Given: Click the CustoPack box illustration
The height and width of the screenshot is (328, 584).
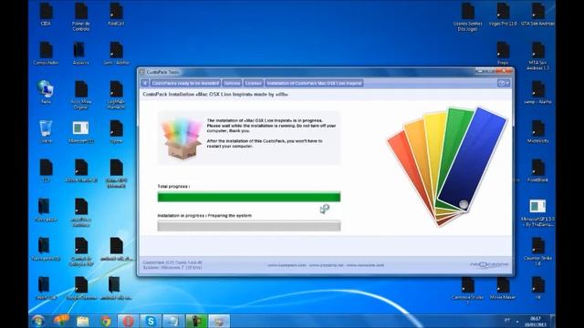Looking at the screenshot, I should click(182, 139).
